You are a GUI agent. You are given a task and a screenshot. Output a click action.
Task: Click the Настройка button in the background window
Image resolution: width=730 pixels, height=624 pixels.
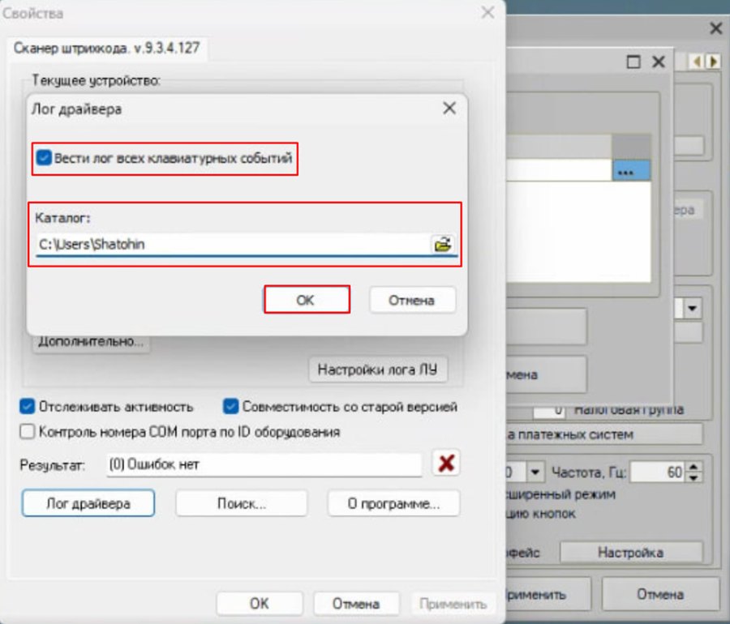pyautogui.click(x=630, y=553)
